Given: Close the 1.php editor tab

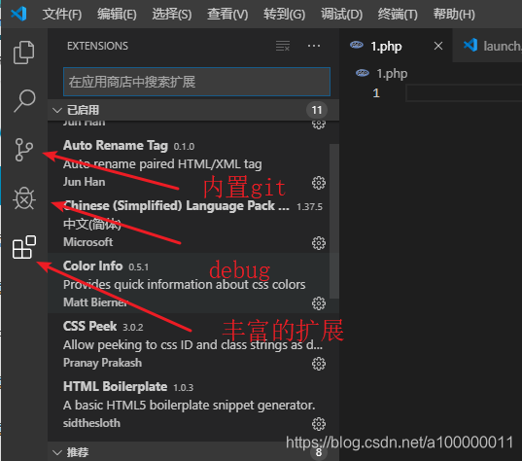Looking at the screenshot, I should click(x=438, y=46).
